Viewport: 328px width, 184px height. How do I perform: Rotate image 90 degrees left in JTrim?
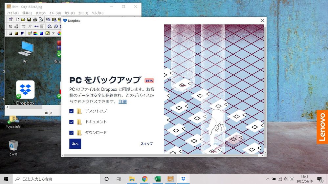click(49, 26)
